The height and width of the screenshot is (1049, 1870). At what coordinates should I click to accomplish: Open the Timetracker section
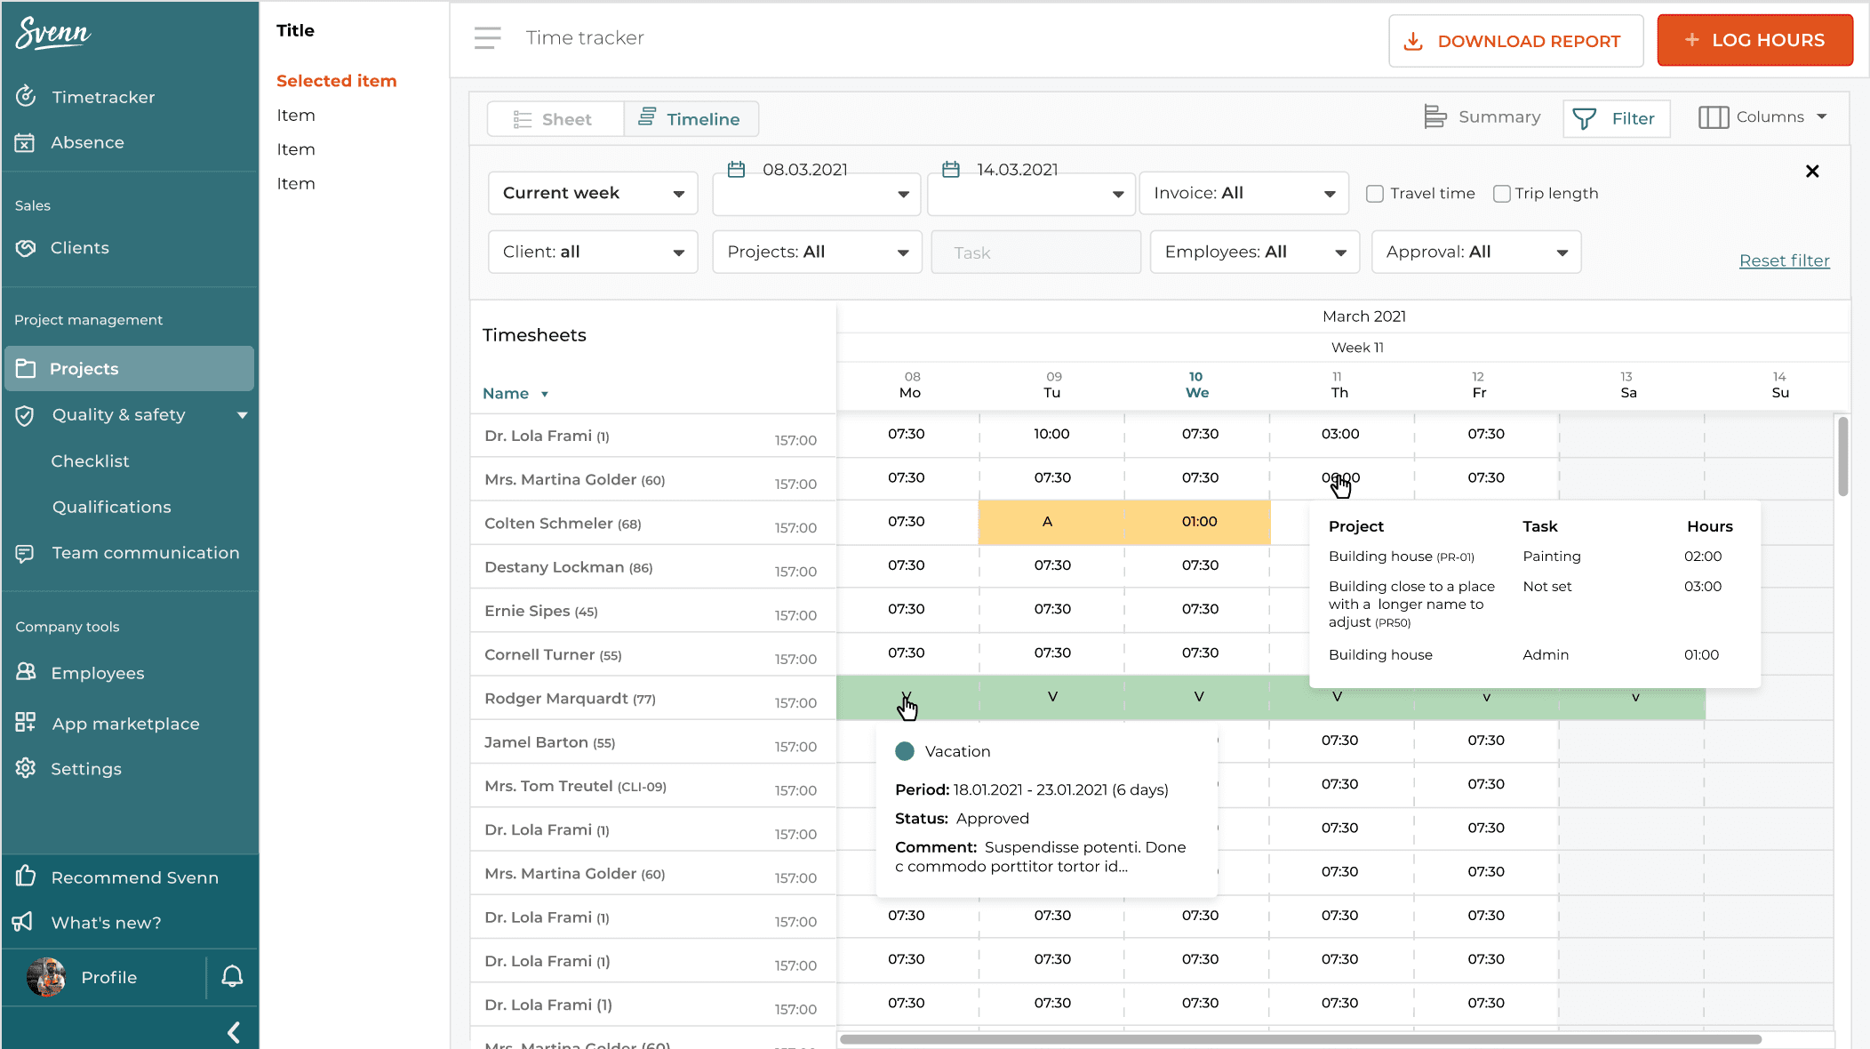click(103, 97)
